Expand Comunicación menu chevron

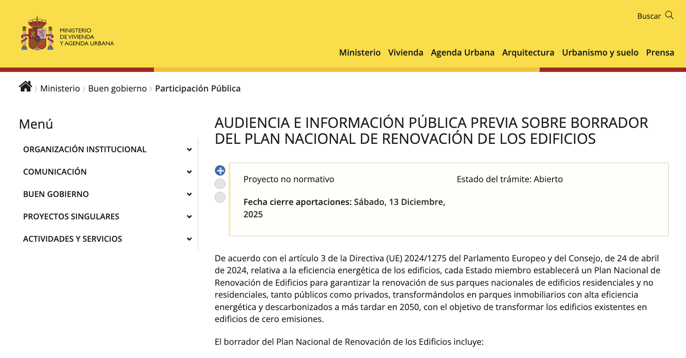[x=189, y=172]
